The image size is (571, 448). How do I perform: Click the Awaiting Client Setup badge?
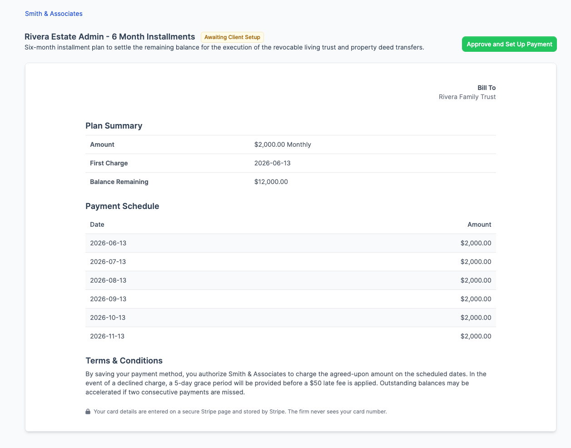[x=232, y=37]
